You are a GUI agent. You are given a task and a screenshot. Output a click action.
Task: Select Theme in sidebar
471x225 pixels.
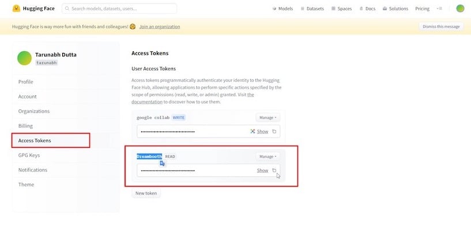click(x=26, y=185)
